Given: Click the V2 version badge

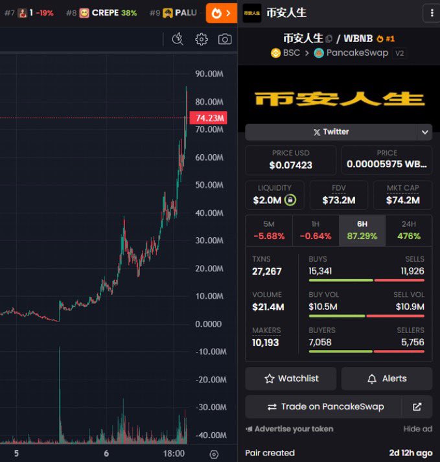Looking at the screenshot, I should click(x=400, y=53).
